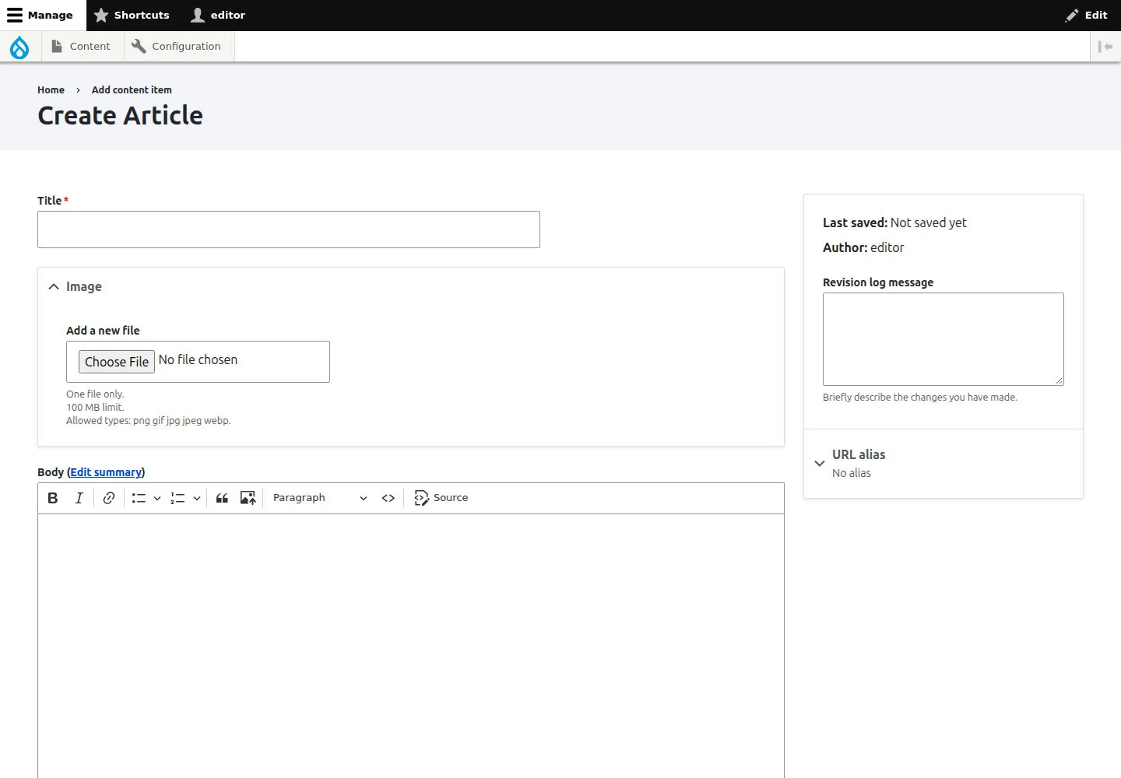Toggle italic formatting in Body editor
This screenshot has width=1121, height=778.
pos(79,498)
